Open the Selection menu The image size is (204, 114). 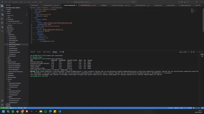(15, 2)
